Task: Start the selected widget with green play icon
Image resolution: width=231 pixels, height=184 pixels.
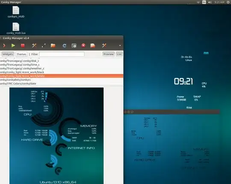Action: point(13,46)
